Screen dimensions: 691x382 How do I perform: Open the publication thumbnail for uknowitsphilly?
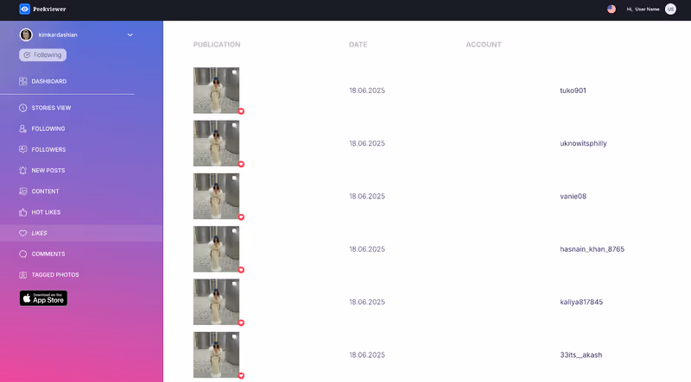click(217, 143)
